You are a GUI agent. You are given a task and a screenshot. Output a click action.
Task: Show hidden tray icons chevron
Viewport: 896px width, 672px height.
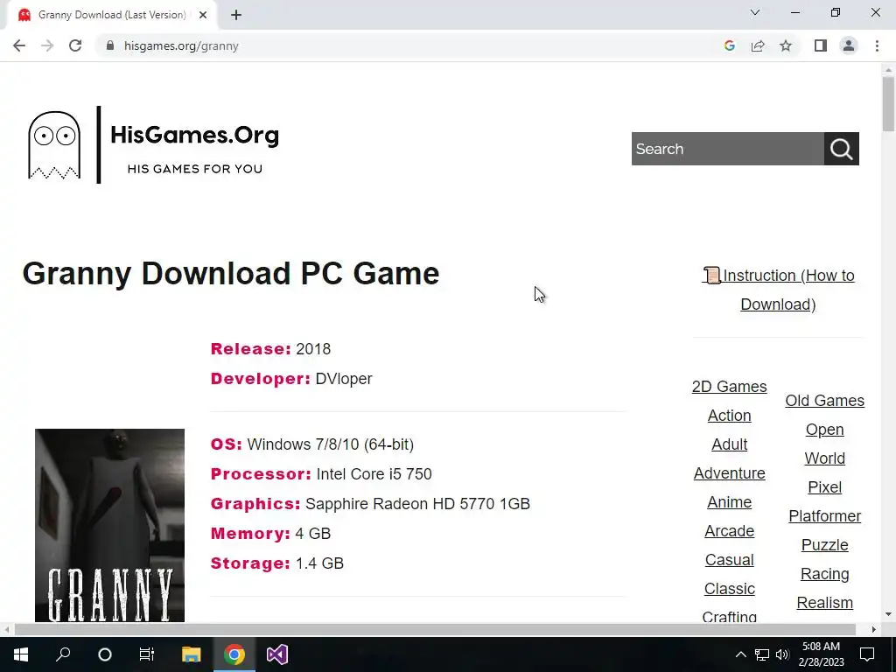coord(740,654)
